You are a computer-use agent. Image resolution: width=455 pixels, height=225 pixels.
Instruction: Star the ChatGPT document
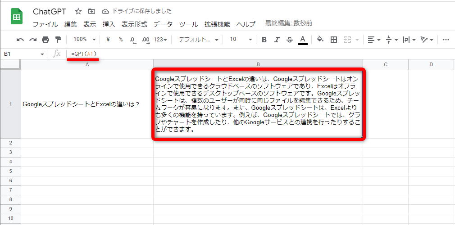78,12
